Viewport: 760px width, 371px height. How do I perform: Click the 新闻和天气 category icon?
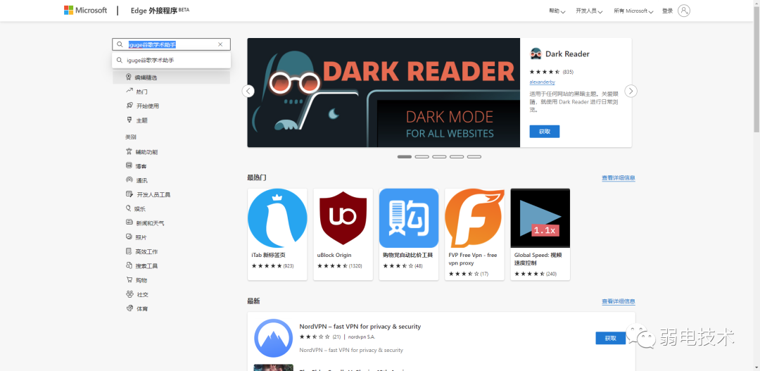pos(129,222)
